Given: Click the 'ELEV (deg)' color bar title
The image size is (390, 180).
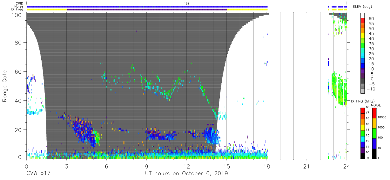Looking at the screenshot, I should (362, 6).
